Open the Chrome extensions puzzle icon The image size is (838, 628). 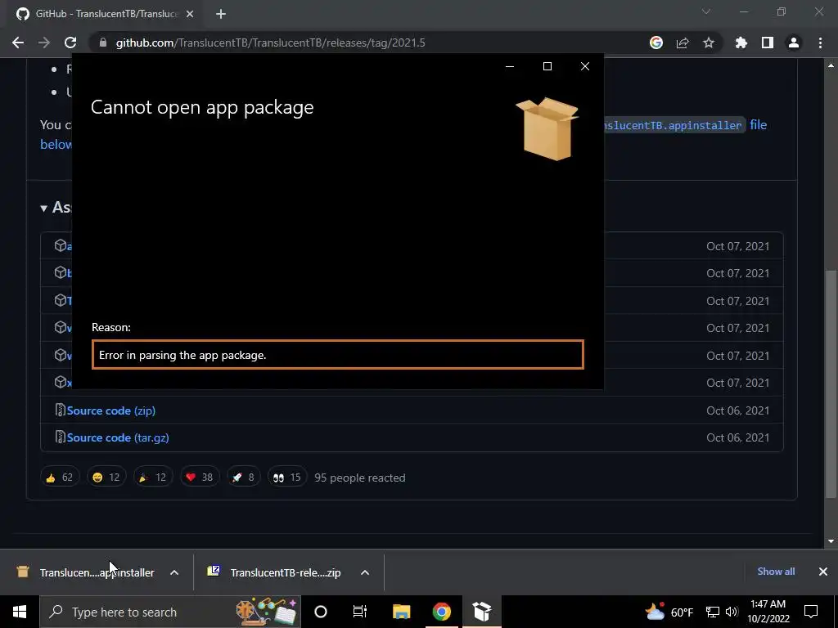click(741, 43)
